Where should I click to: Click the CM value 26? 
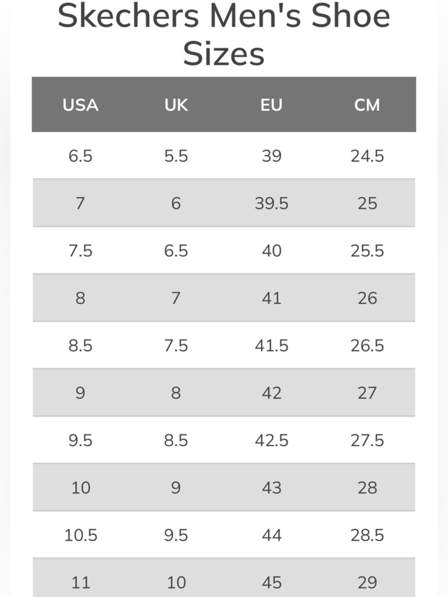tap(367, 298)
